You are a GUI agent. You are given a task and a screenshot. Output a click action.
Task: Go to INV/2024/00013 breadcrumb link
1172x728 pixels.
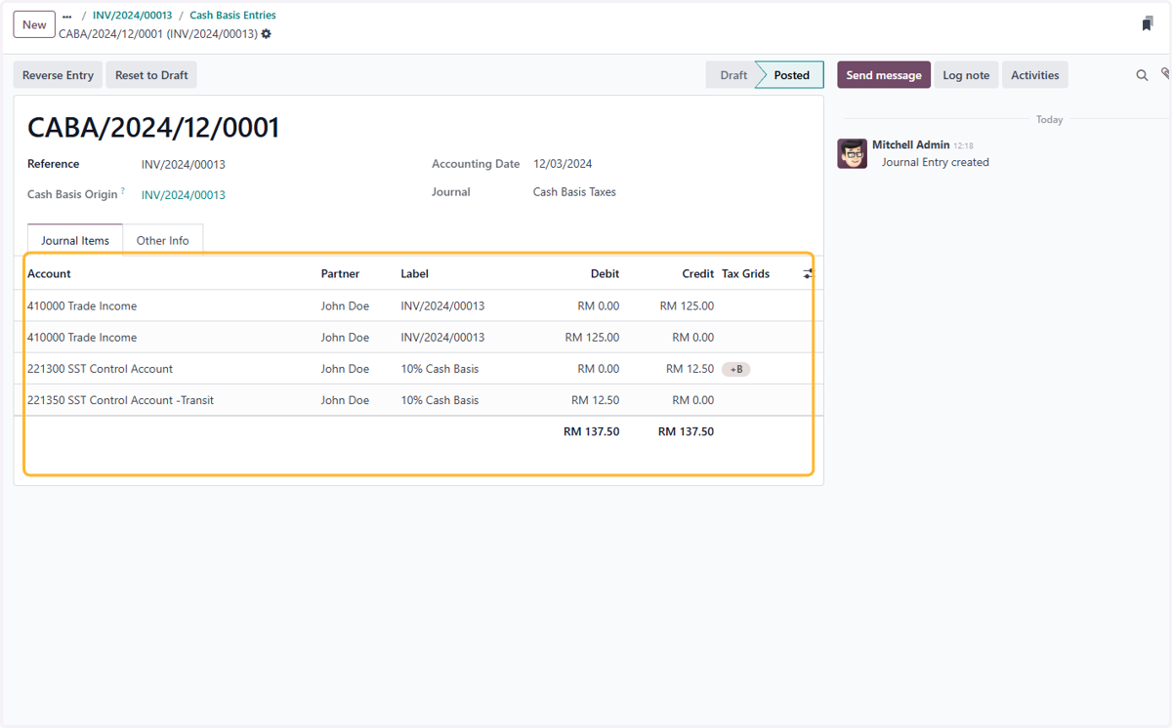(x=132, y=16)
